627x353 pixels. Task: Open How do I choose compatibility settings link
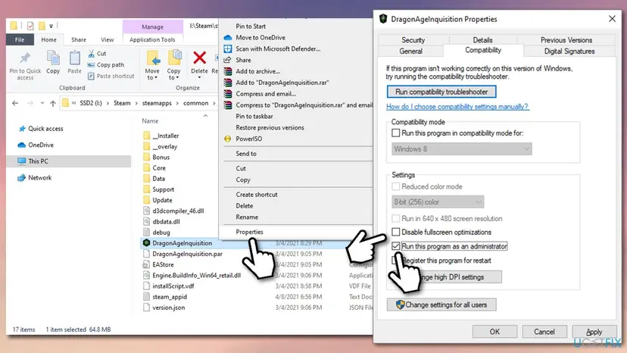(x=457, y=107)
